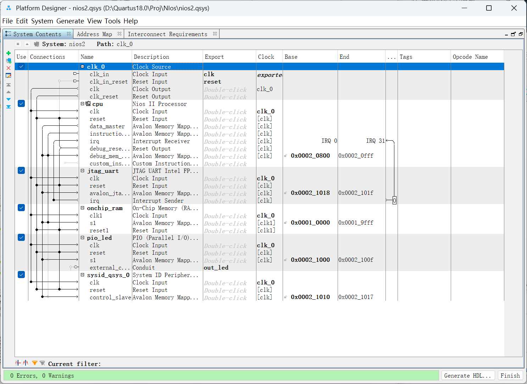
Task: Click the blue move-down arrow in left toolbar
Action: [9, 100]
